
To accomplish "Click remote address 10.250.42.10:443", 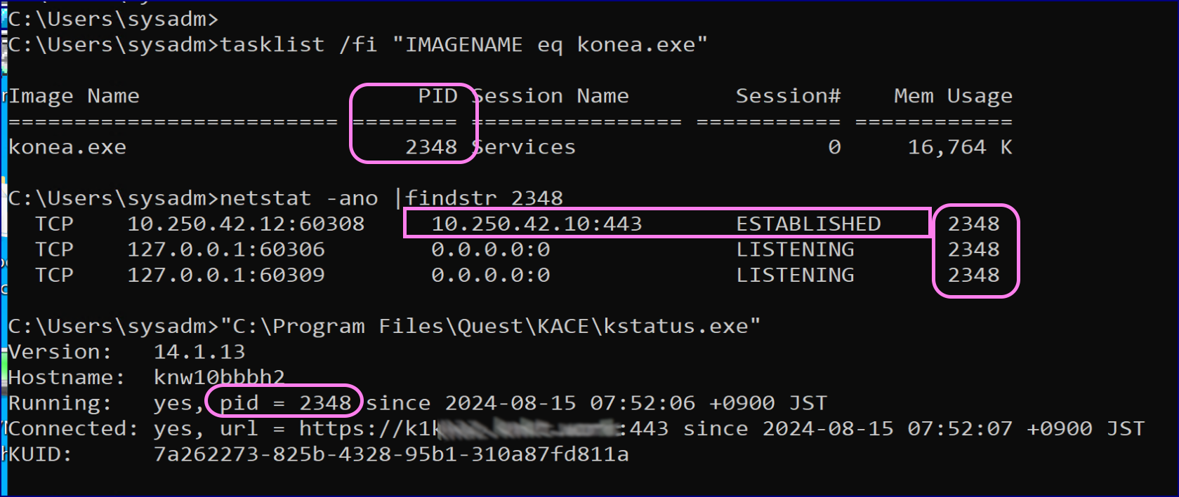I will 536,224.
